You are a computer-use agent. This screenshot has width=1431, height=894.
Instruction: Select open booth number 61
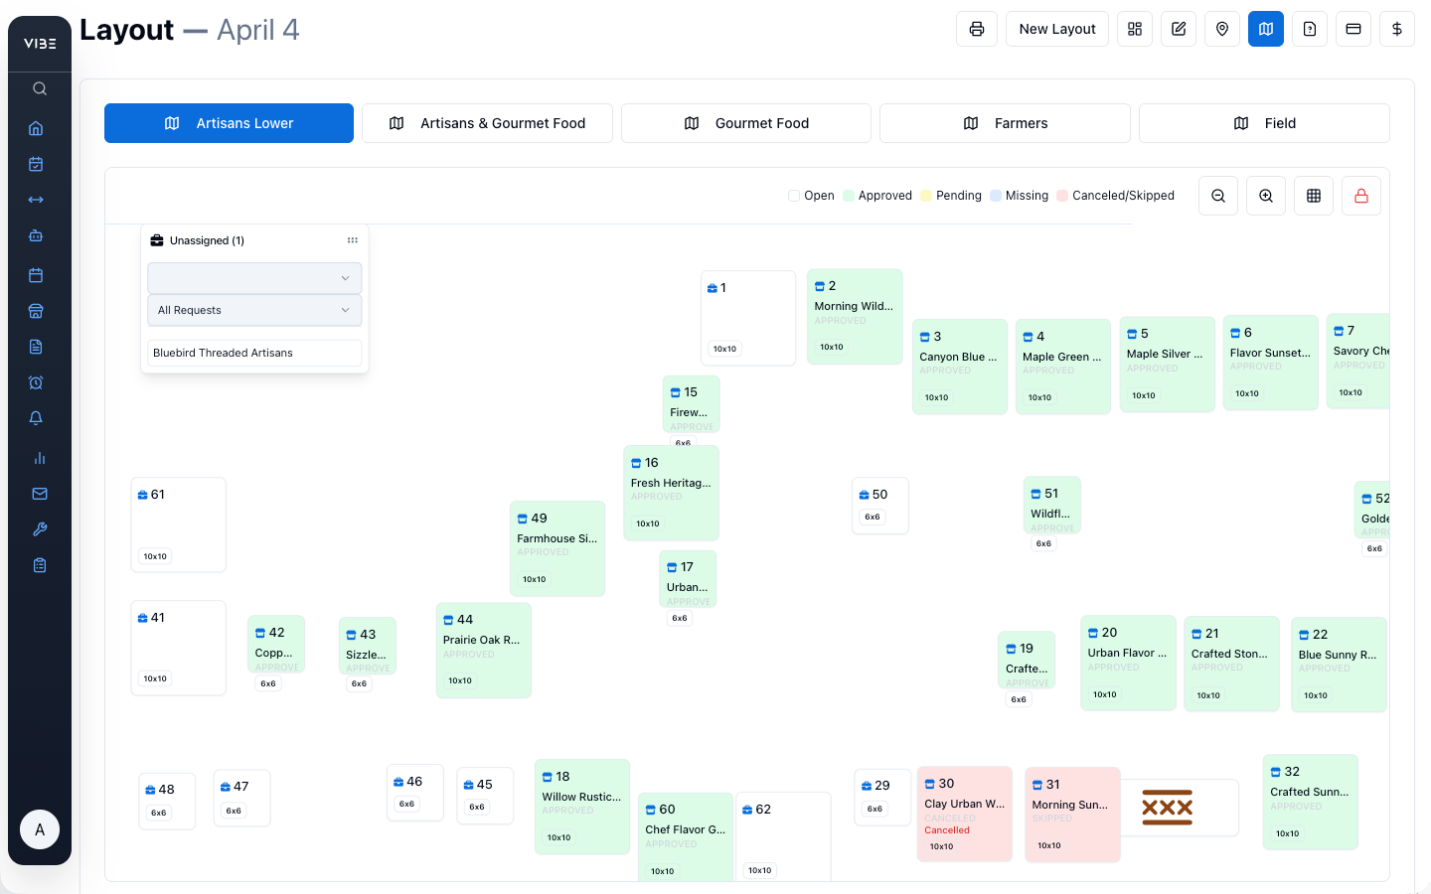[179, 523]
